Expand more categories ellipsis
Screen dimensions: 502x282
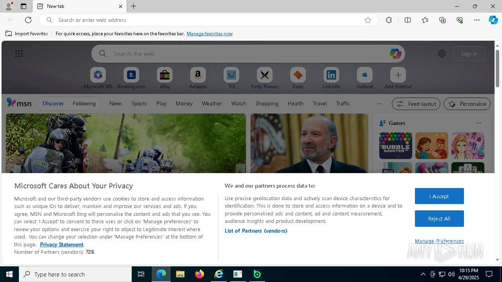coord(379,104)
